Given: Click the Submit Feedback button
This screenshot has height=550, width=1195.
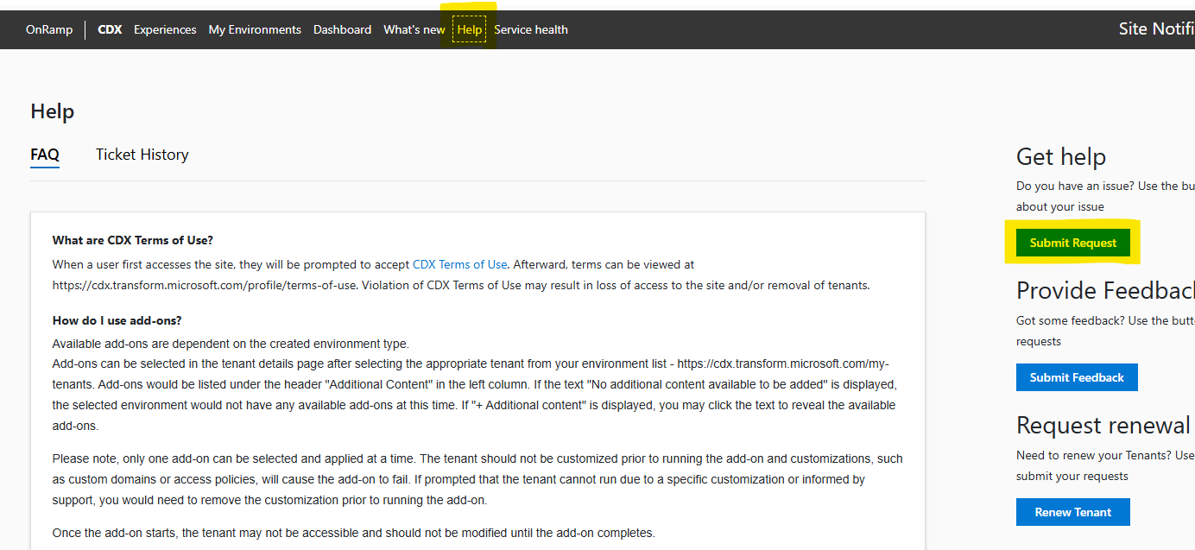Looking at the screenshot, I should (x=1077, y=377).
